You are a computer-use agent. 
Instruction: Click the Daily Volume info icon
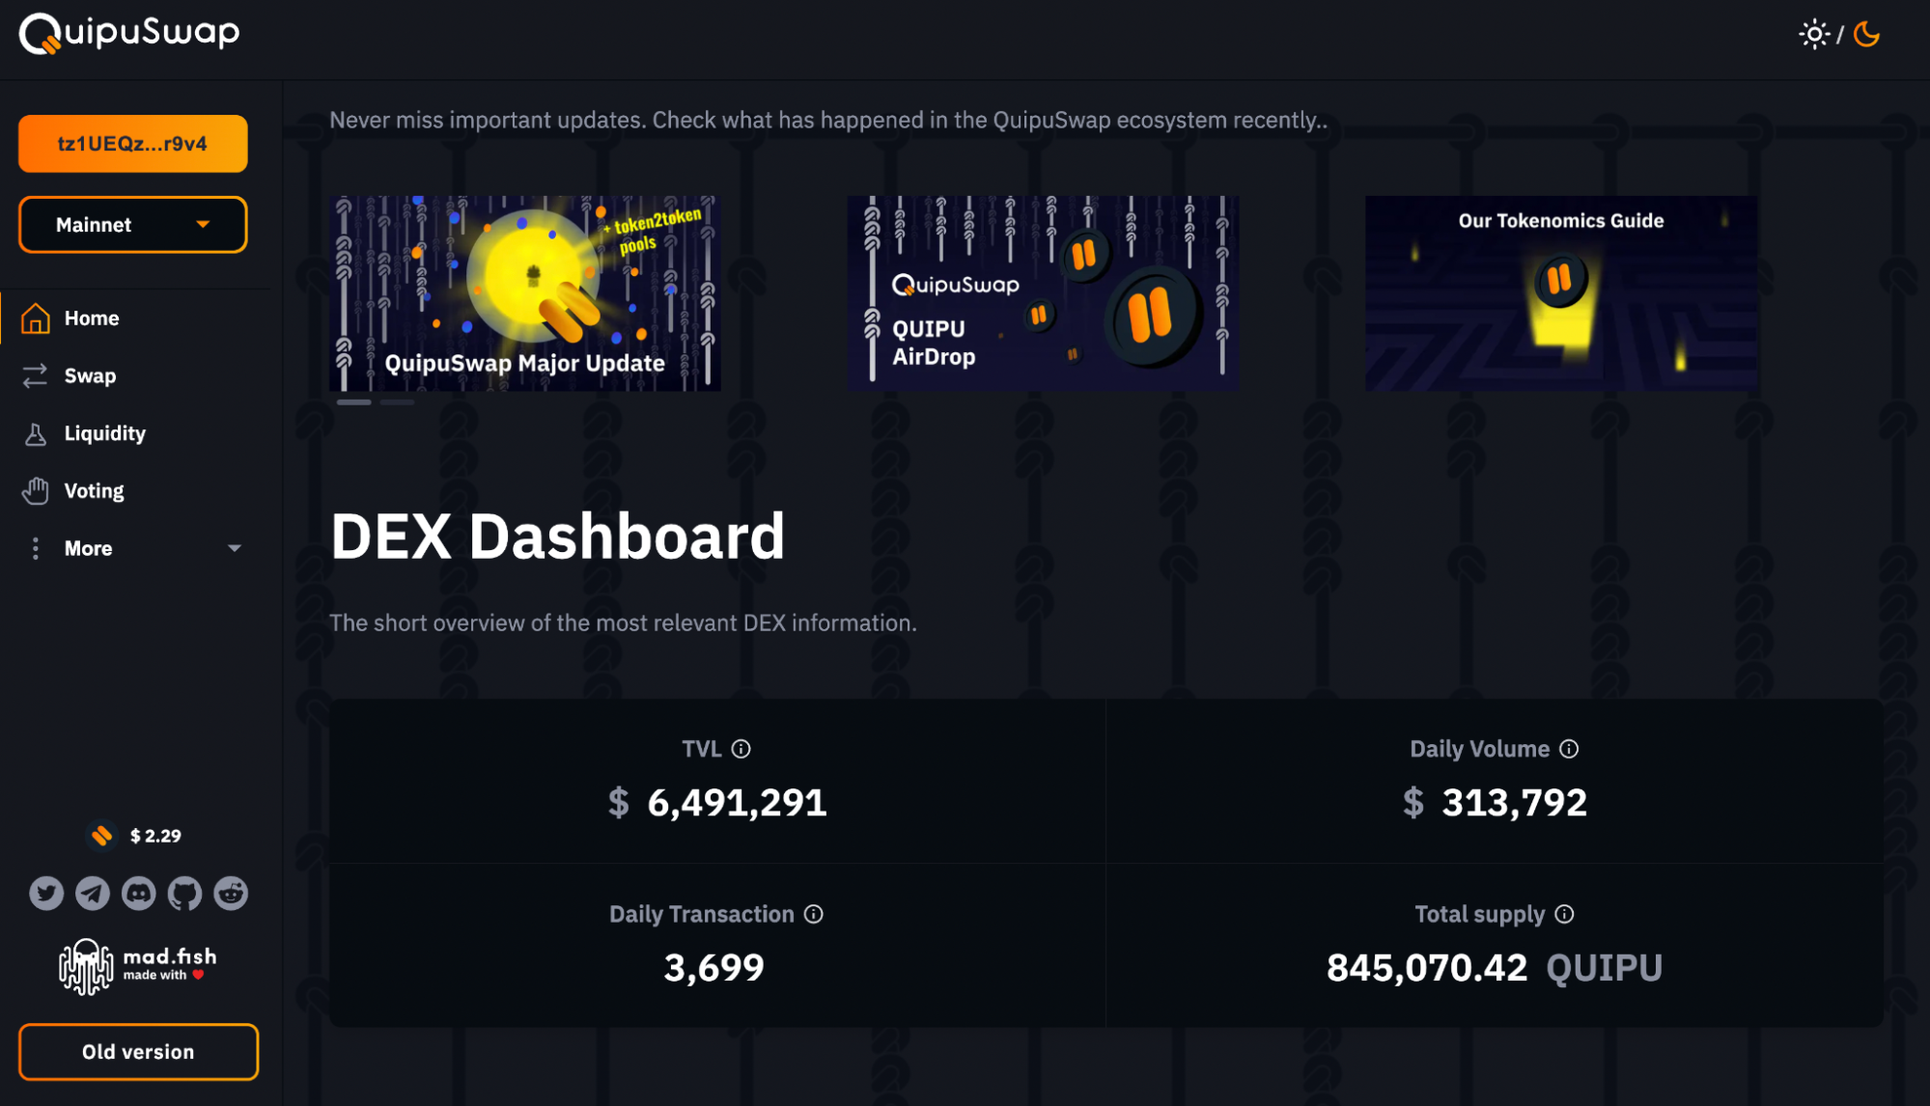(x=1569, y=749)
